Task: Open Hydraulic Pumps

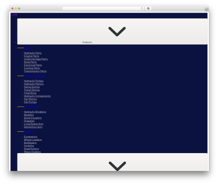Action: [x=34, y=81]
